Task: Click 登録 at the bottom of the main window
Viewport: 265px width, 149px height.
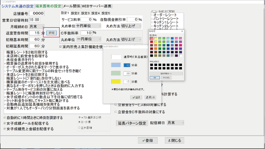Action: [148, 140]
